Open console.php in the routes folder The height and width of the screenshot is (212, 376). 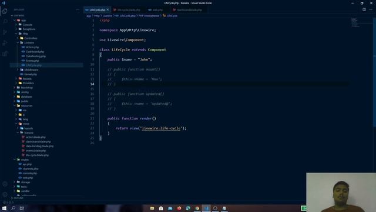click(30, 173)
